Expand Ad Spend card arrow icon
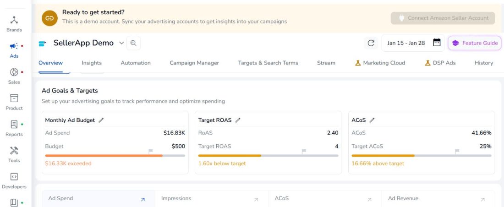Screen dimensions: 504x207 (x=142, y=200)
